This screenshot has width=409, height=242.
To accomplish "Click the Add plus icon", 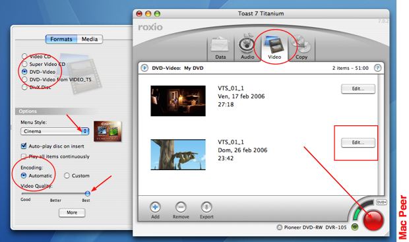I will 155,207.
